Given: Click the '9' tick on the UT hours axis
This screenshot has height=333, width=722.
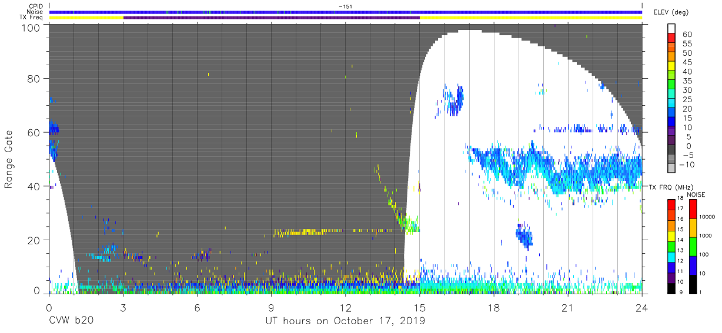Looking at the screenshot, I should pyautogui.click(x=272, y=307).
